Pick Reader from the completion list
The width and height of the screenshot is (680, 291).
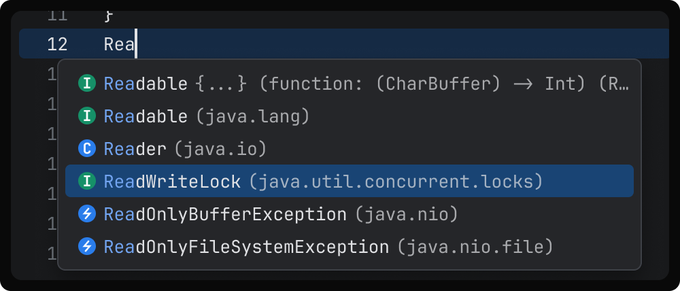click(x=136, y=149)
